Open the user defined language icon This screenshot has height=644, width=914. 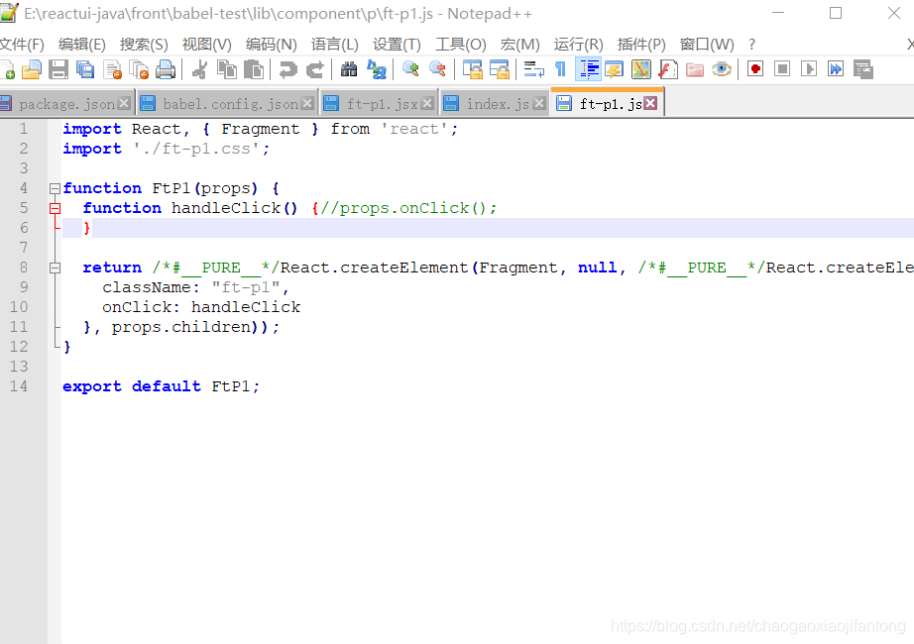[x=615, y=69]
